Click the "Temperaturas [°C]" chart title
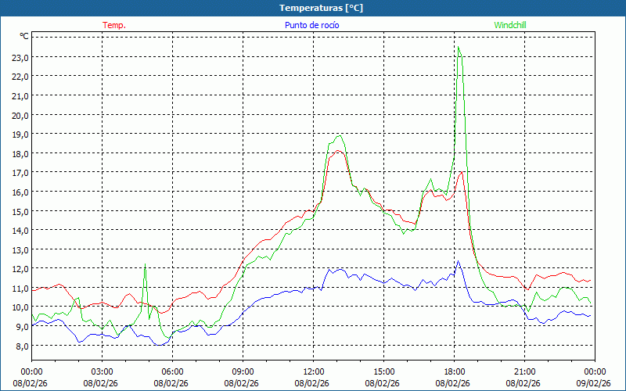The width and height of the screenshot is (626, 391). pos(321,8)
